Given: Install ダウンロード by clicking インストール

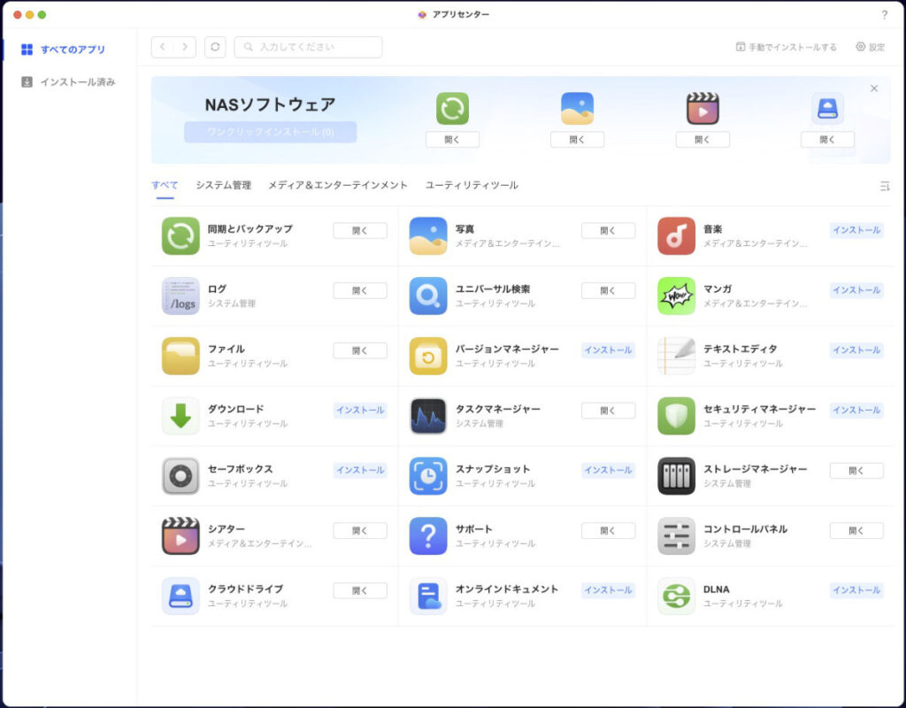Looking at the screenshot, I should pyautogui.click(x=359, y=411).
